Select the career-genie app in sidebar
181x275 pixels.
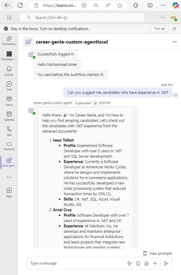point(9,162)
